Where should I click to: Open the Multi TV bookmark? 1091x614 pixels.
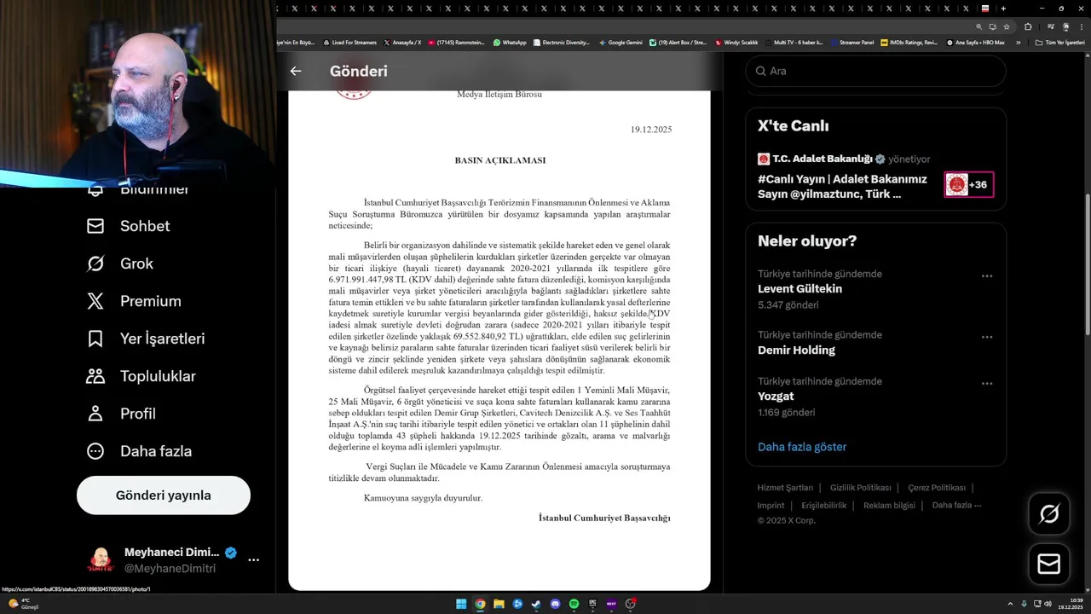794,42
